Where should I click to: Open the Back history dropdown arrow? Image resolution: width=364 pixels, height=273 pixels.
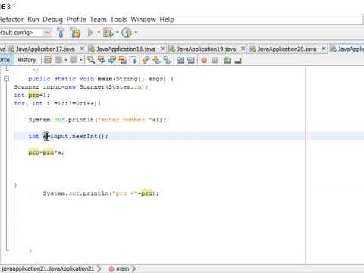pyautogui.click(x=66, y=60)
